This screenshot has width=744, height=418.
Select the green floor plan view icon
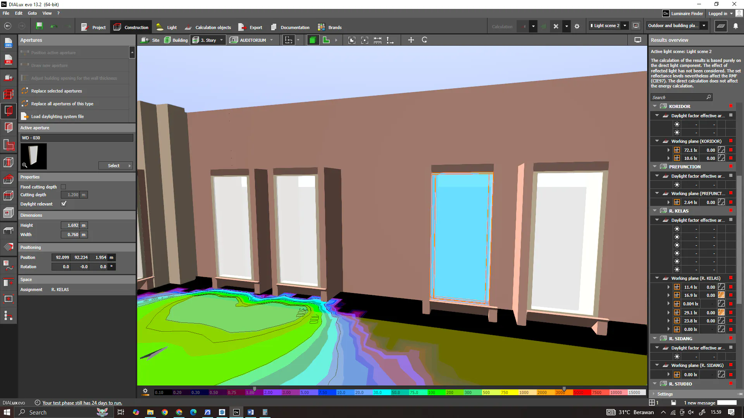pos(326,40)
